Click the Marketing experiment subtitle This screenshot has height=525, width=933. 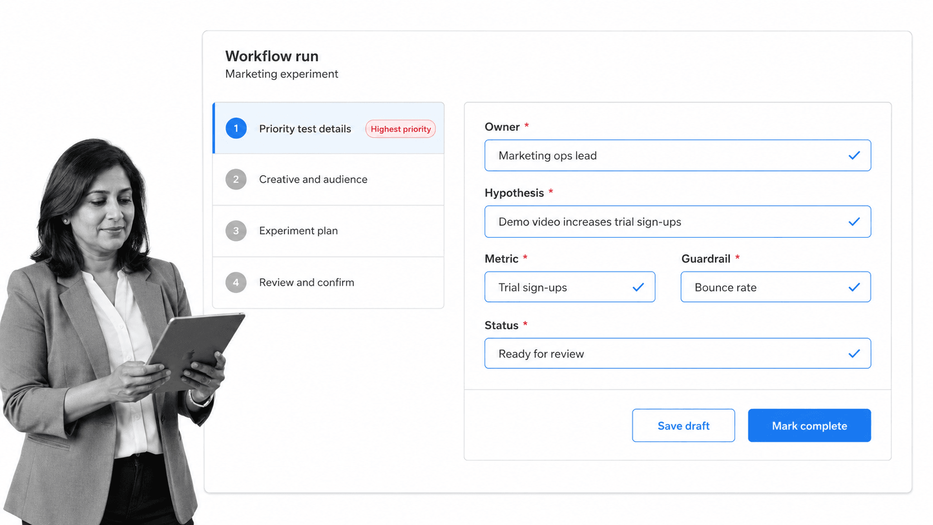(282, 74)
